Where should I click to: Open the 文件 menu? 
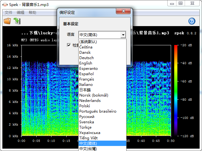click(x=9, y=13)
